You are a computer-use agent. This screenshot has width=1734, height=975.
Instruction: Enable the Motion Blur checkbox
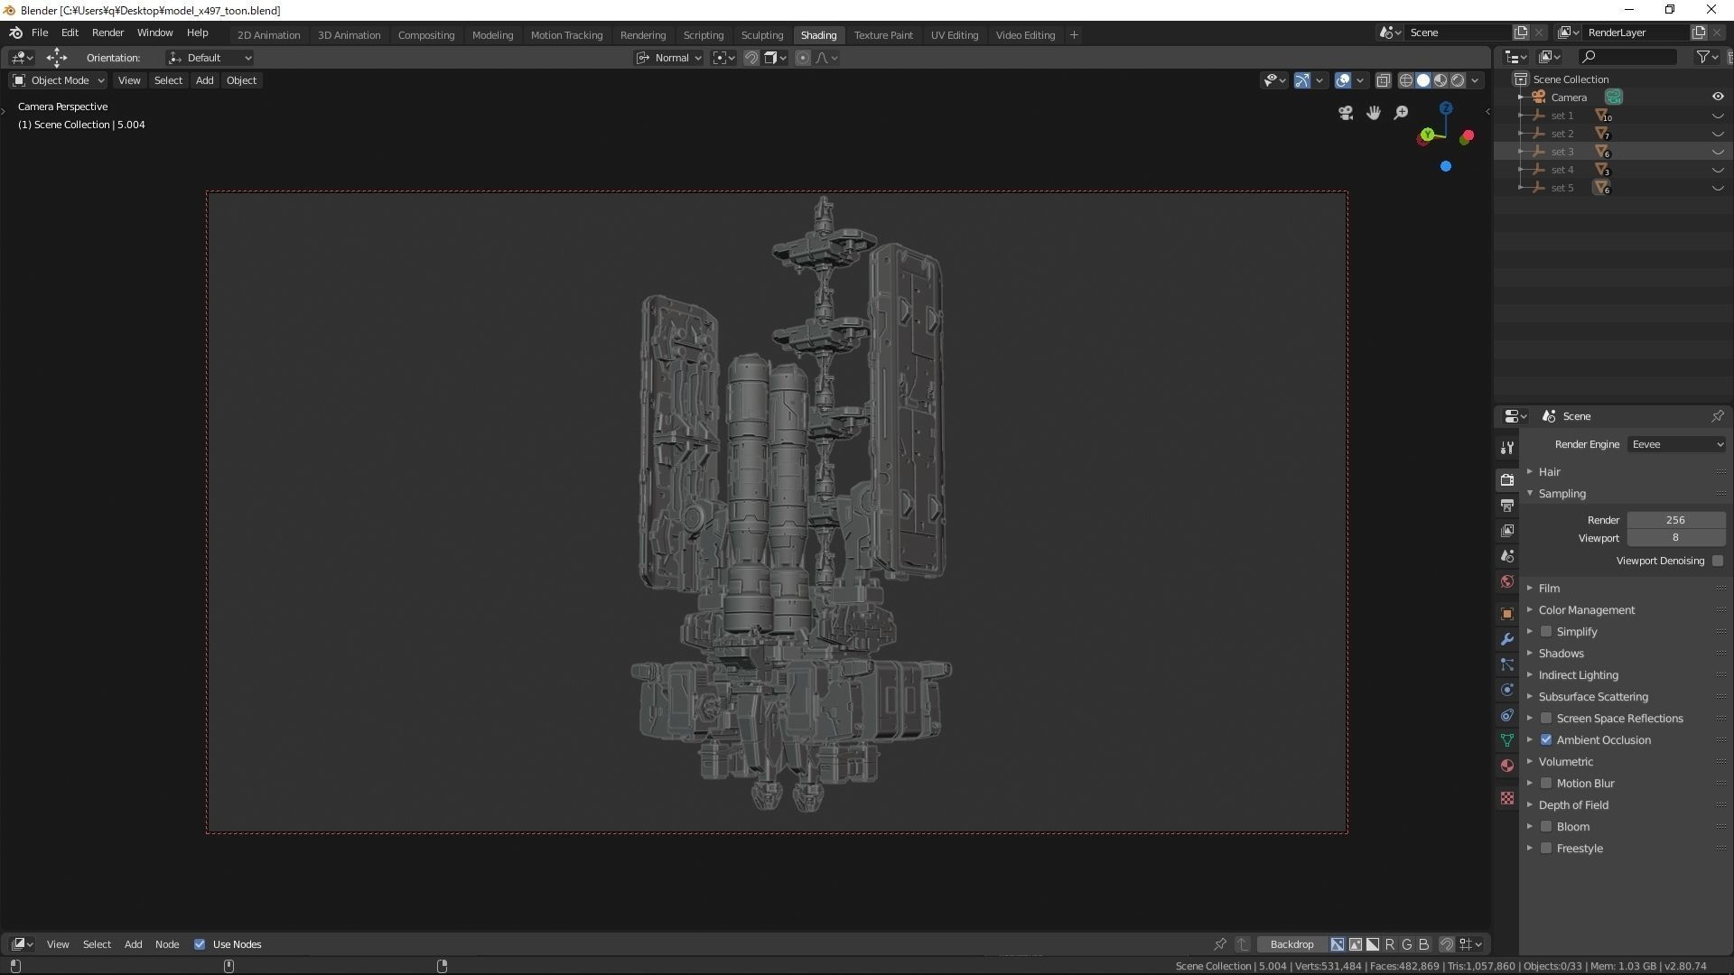pos(1546,784)
